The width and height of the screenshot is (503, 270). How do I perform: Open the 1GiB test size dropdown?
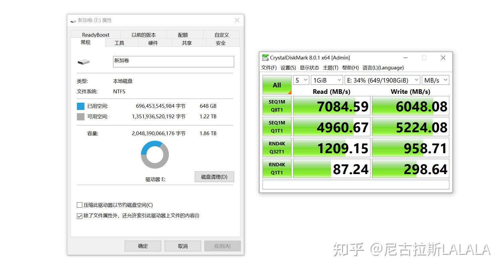[327, 80]
